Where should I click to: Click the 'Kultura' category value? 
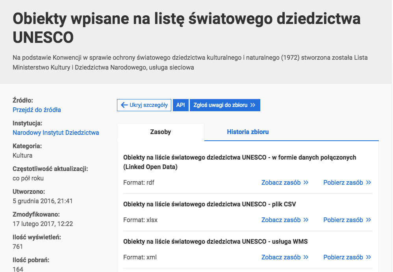point(22,155)
